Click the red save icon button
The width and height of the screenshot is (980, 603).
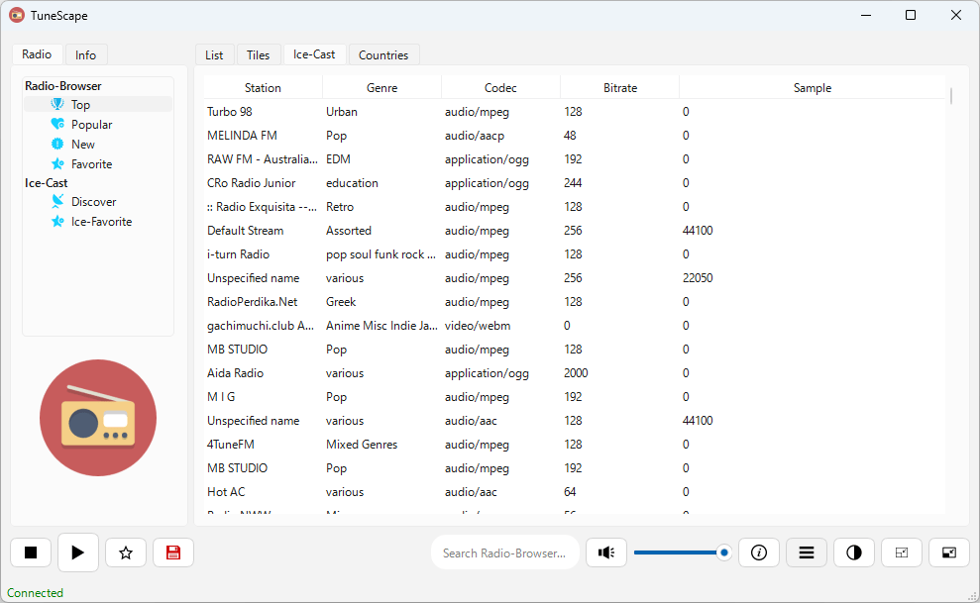173,553
